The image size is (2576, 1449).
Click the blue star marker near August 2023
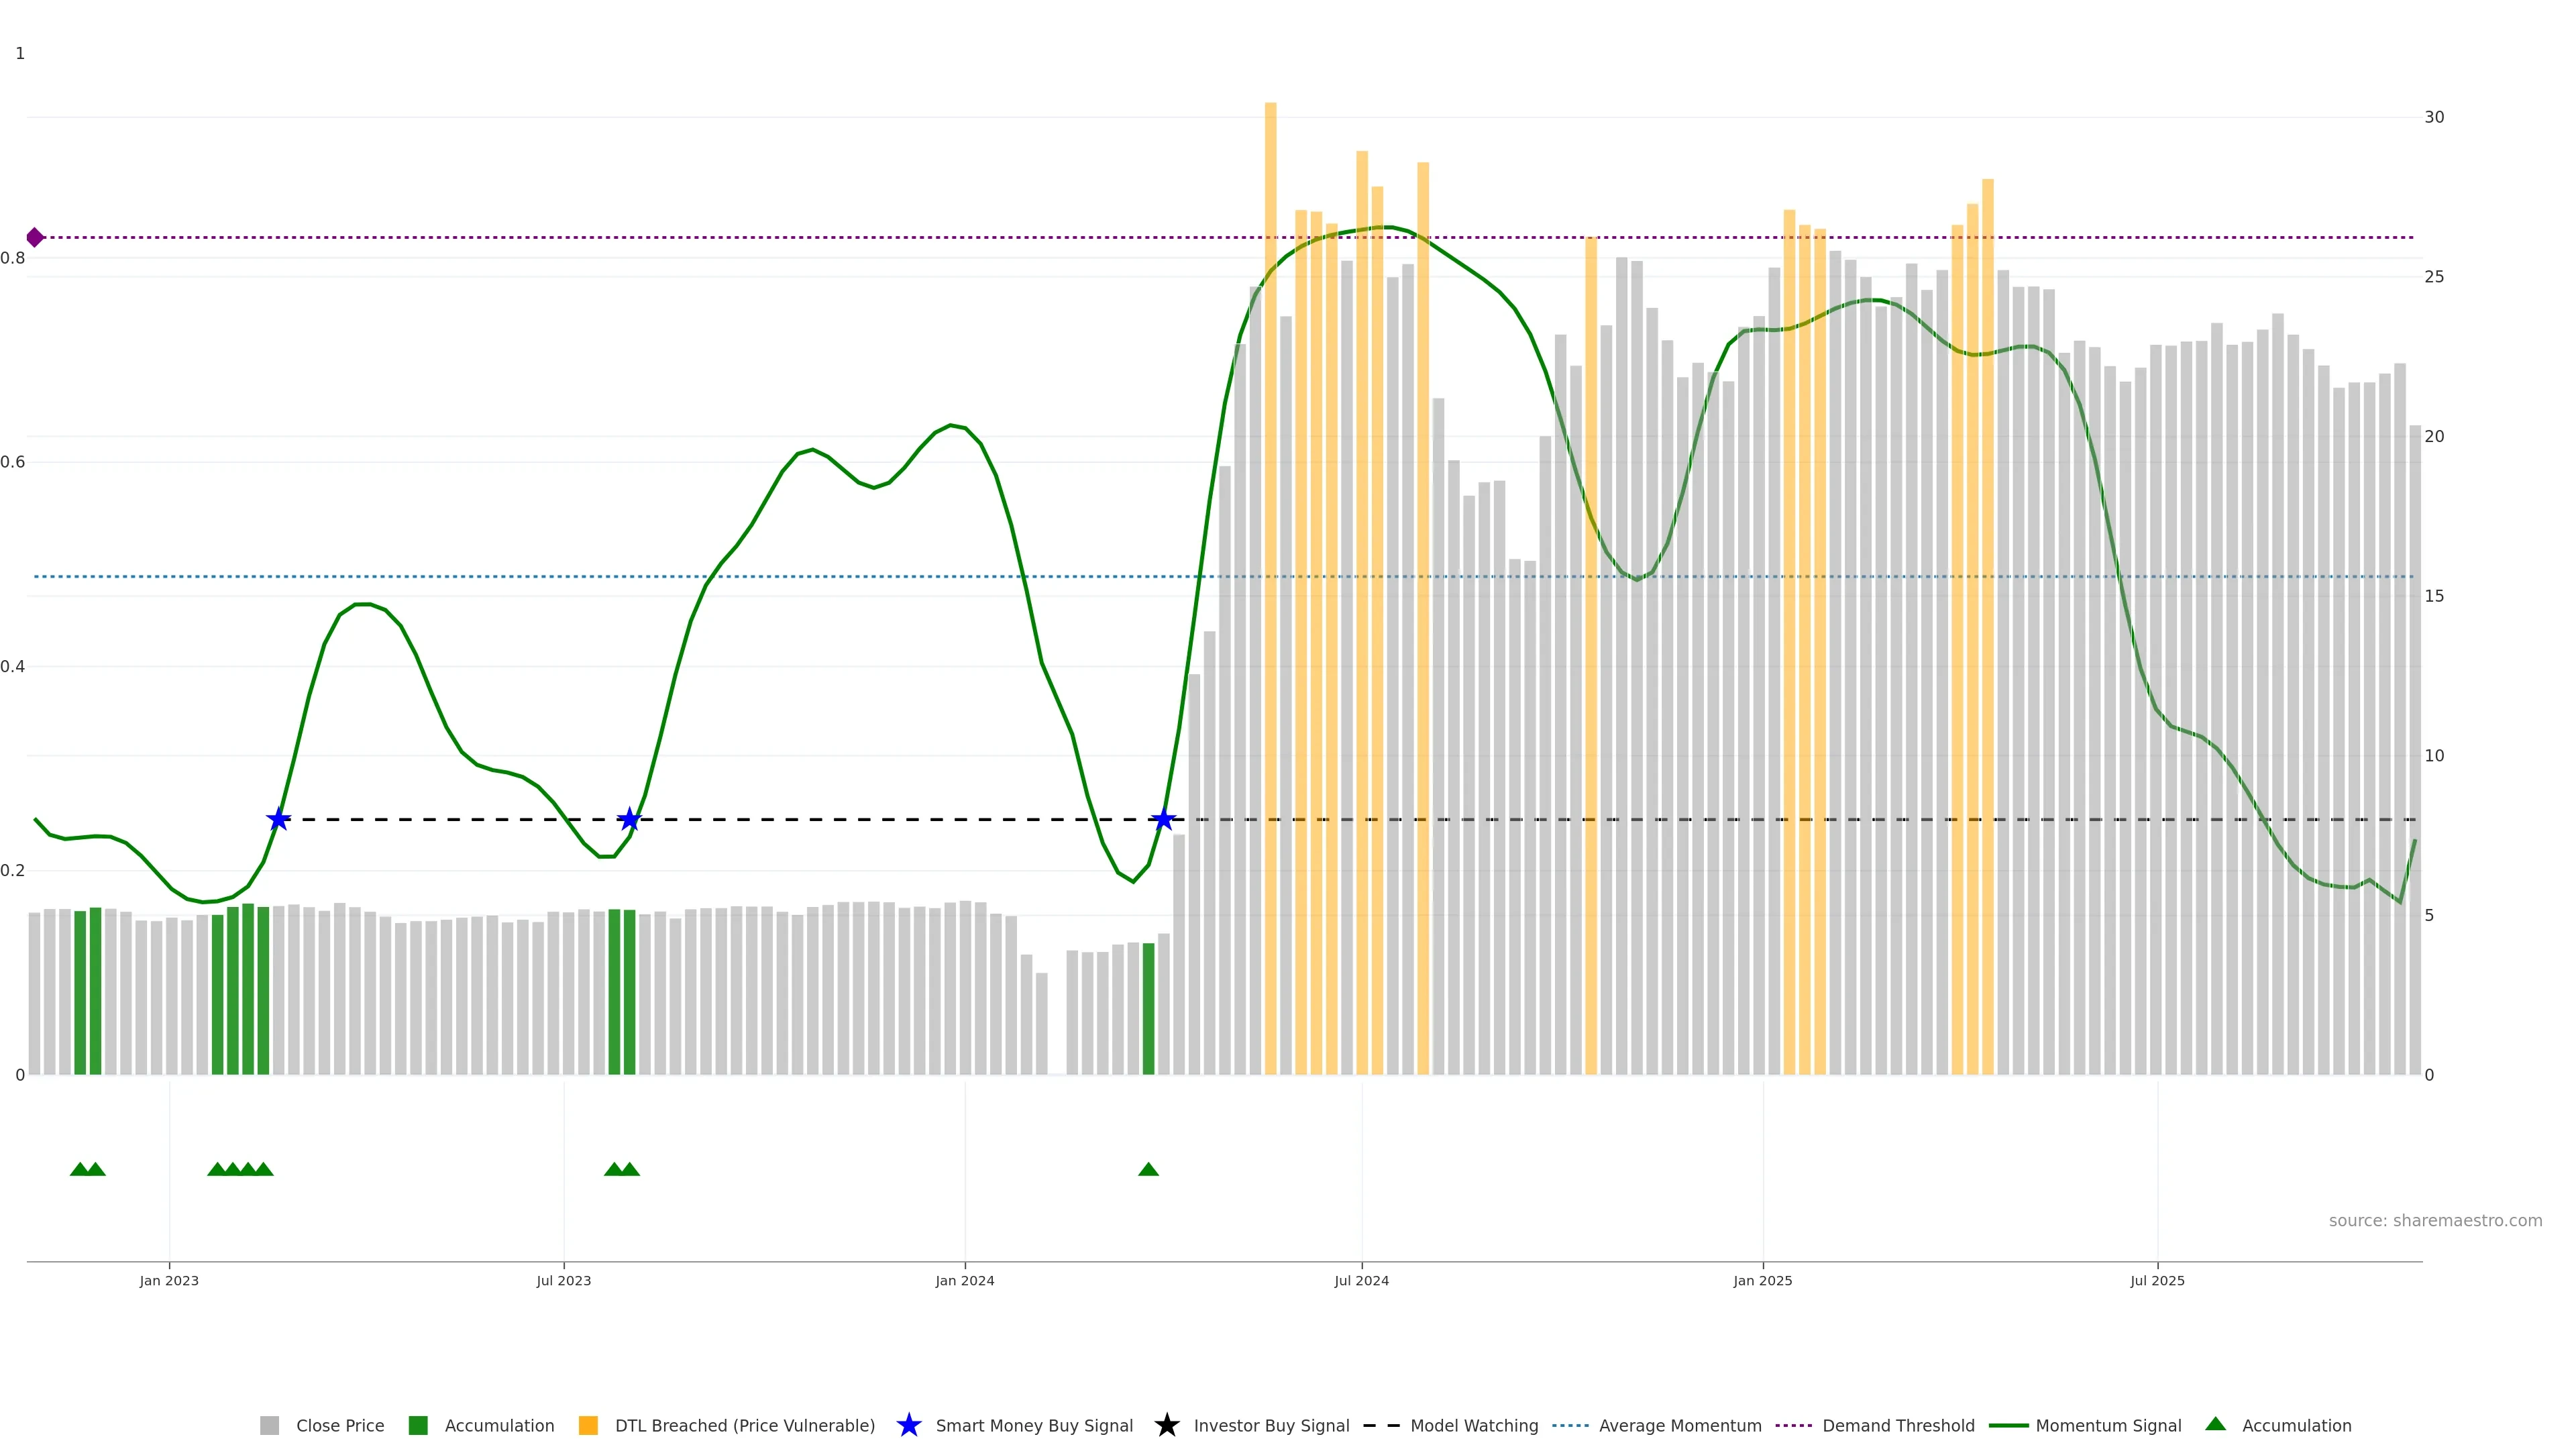pyautogui.click(x=629, y=819)
